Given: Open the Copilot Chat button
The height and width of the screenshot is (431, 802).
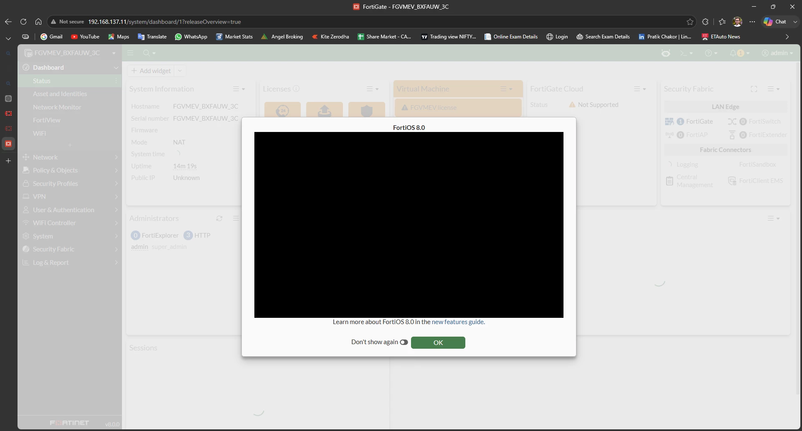Looking at the screenshot, I should pyautogui.click(x=775, y=22).
